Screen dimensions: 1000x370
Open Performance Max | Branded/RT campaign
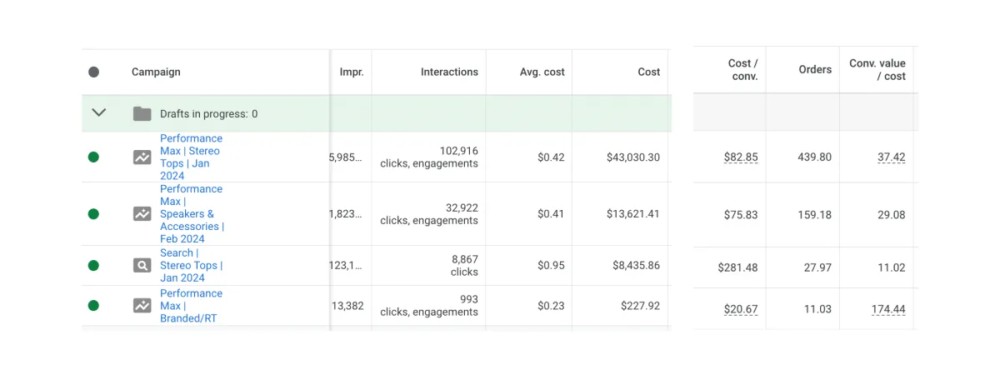pyautogui.click(x=191, y=306)
